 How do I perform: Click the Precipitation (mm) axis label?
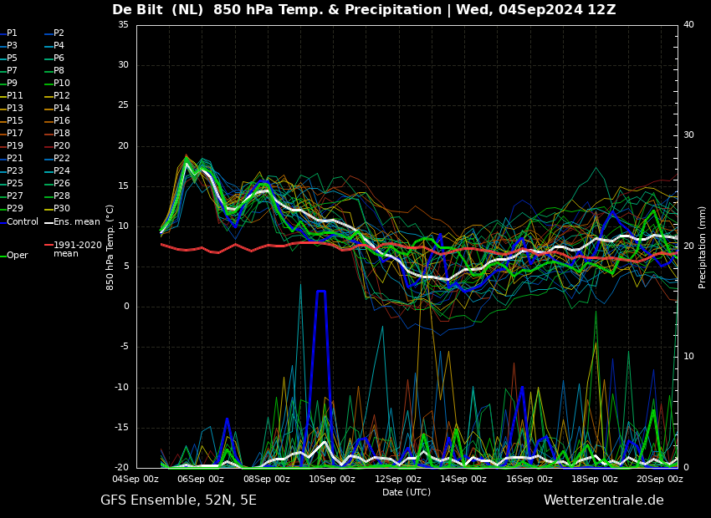703,246
